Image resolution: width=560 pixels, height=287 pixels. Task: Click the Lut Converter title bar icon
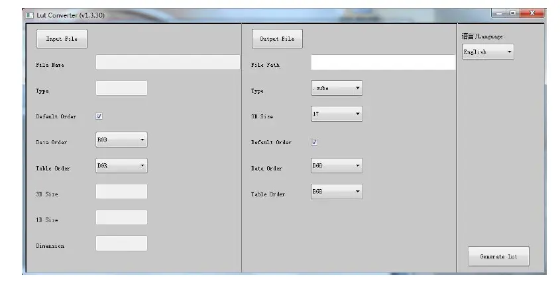click(x=30, y=15)
